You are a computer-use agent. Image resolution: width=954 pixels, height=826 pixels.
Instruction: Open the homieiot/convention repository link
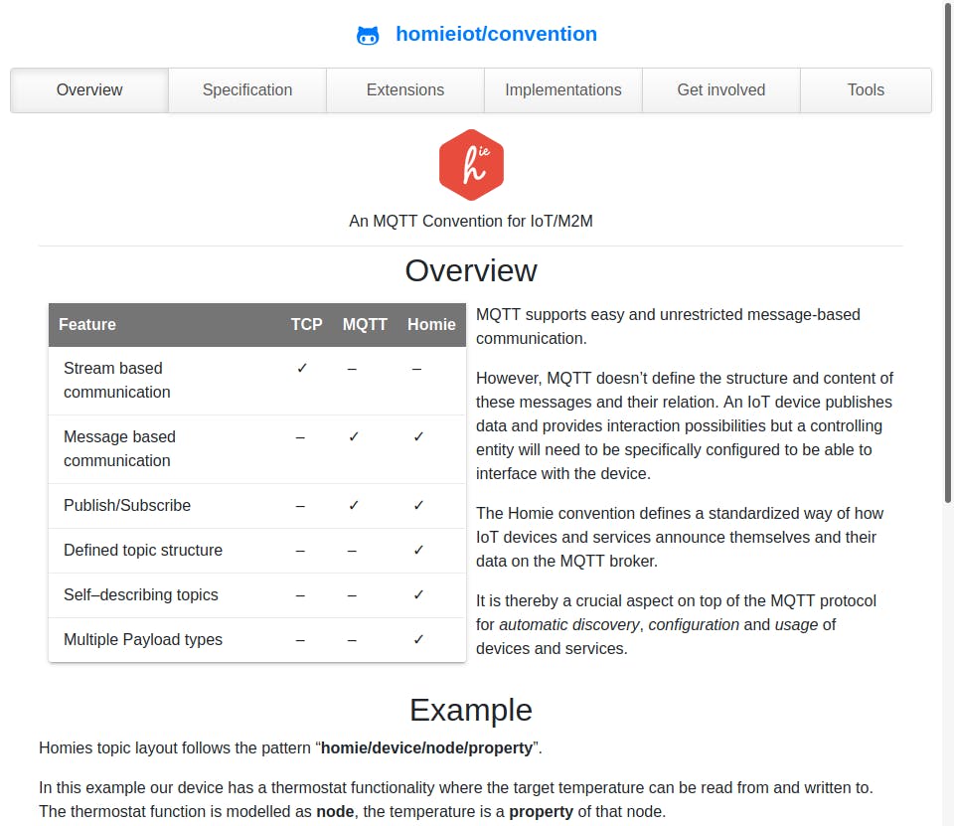click(x=496, y=34)
